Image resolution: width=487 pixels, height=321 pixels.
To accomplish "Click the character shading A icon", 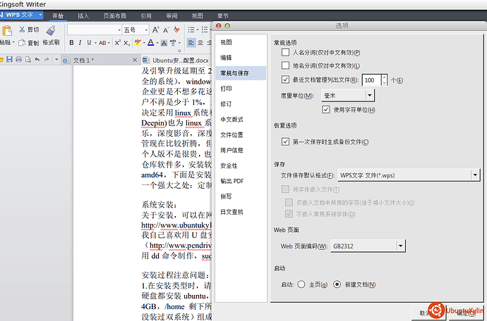I will coord(164,43).
